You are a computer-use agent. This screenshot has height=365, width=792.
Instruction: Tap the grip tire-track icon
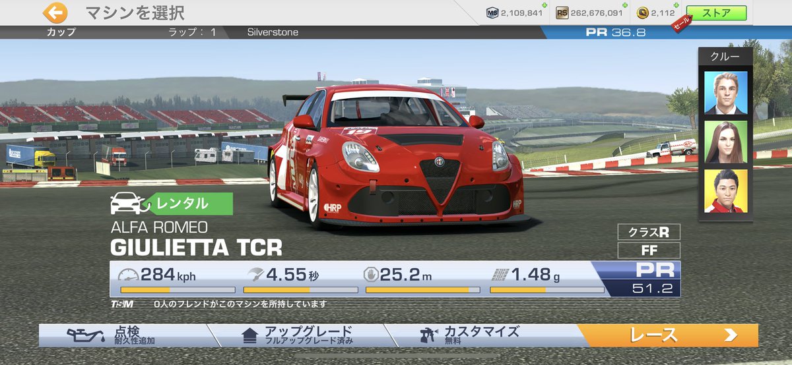pos(500,275)
